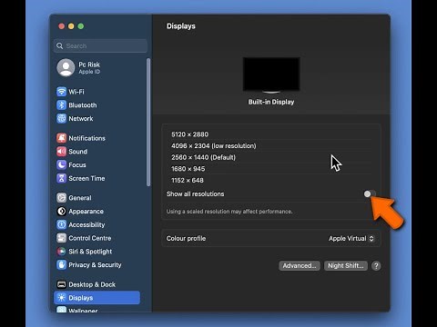The width and height of the screenshot is (437, 327).
Task: Click the Focus moon icon
Action: pos(61,164)
